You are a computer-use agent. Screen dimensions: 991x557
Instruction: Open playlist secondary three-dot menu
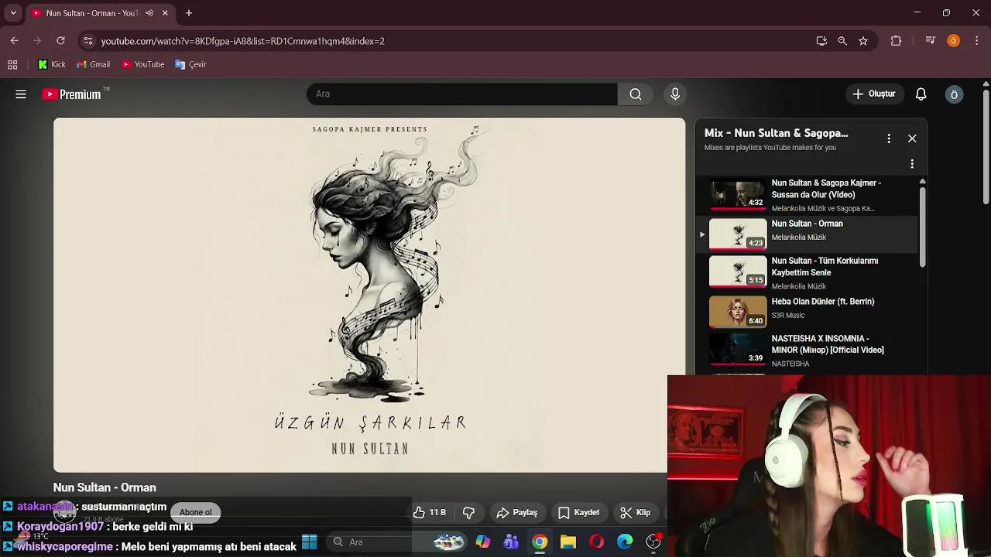912,164
